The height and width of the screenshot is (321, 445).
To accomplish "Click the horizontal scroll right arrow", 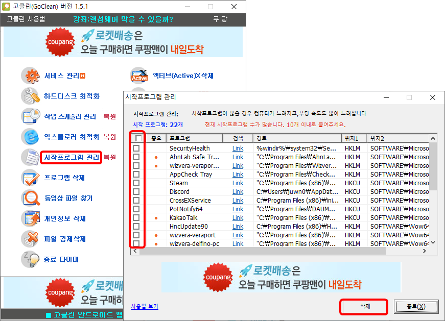I will click(x=425, y=251).
